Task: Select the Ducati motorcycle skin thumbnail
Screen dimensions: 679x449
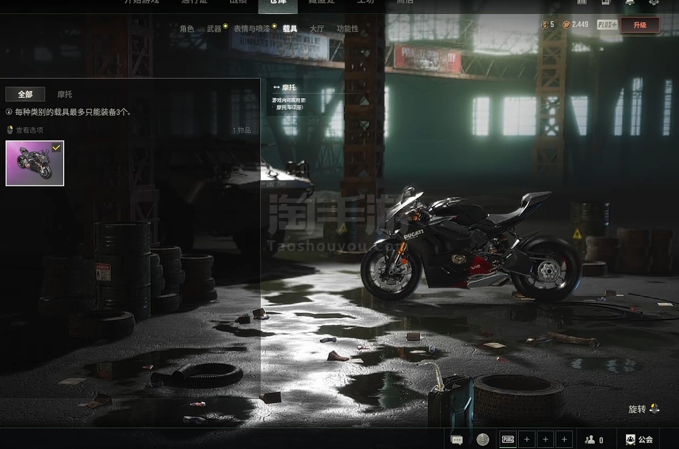Action: (35, 164)
